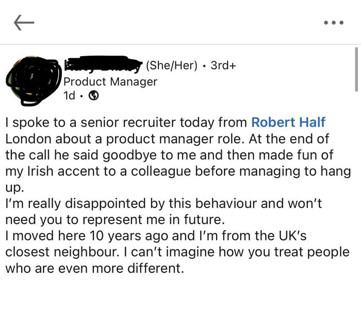This screenshot has height=310, width=361.
Task: Open the Robert Half company link
Action: (288, 122)
